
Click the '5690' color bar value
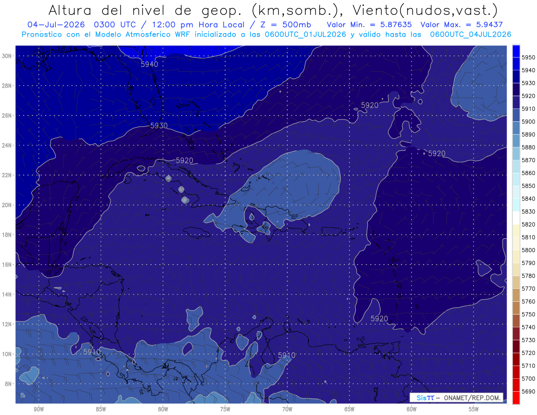pos(528,392)
